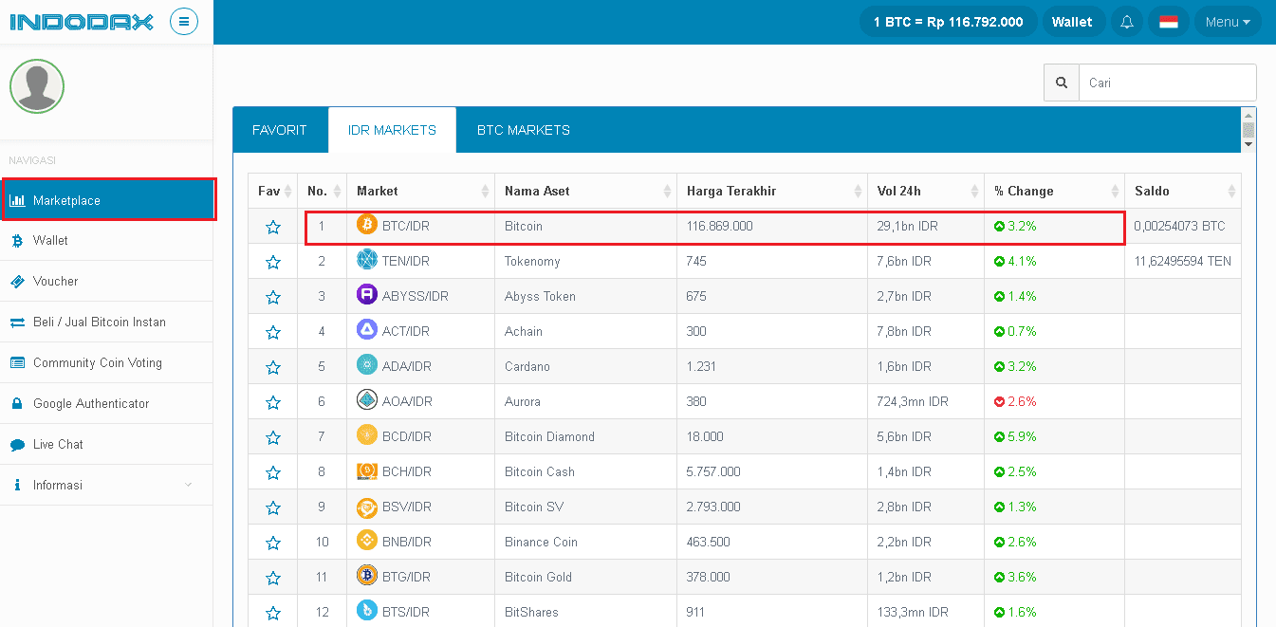The height and width of the screenshot is (627, 1276).
Task: Click the Bitcoin Gold BTG/IDR icon
Action: pos(367,576)
